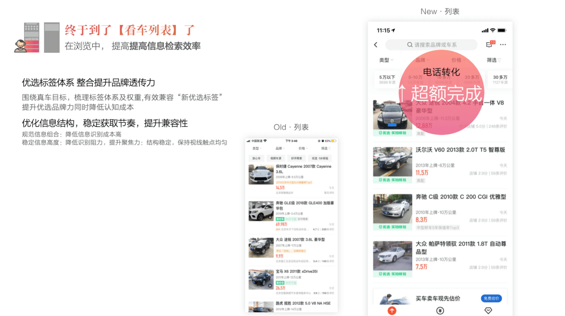Open 大众 途锐 2007款 3.6L 豪华型 title

[x=300, y=239]
